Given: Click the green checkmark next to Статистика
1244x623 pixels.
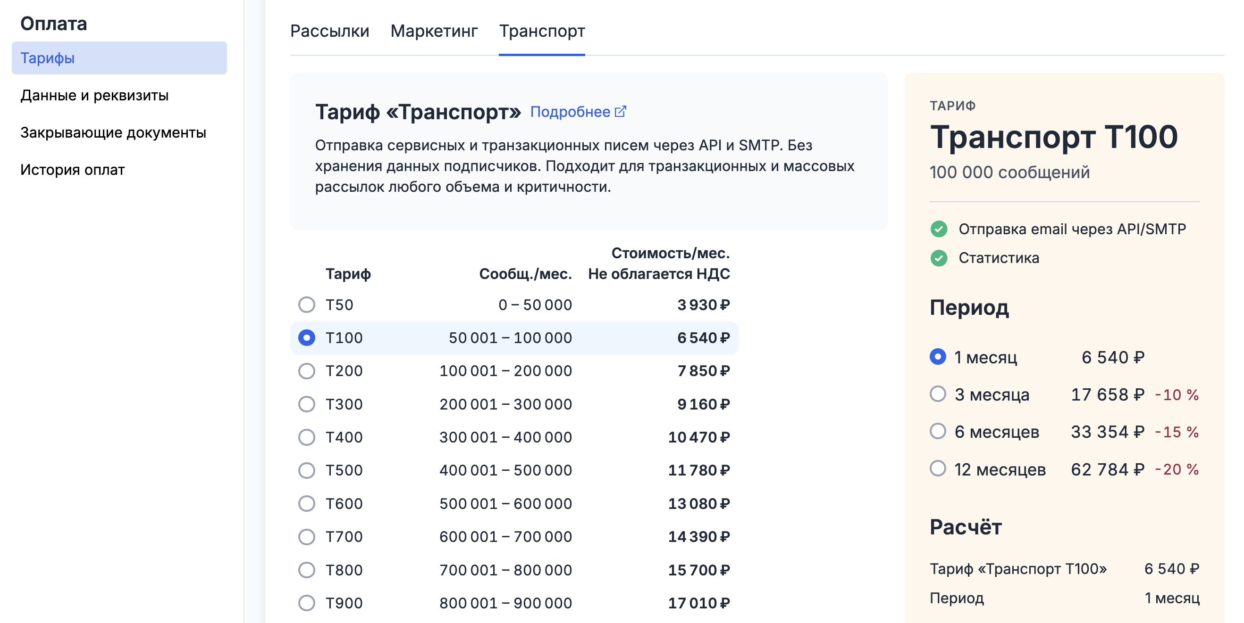Looking at the screenshot, I should coord(939,258).
